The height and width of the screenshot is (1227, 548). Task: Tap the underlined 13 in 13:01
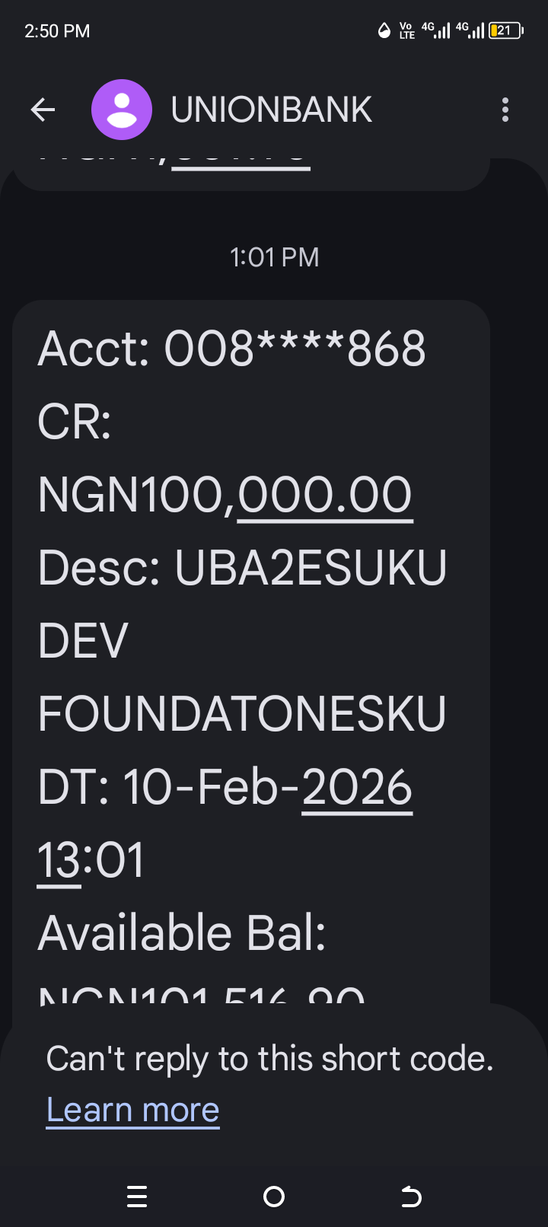59,861
